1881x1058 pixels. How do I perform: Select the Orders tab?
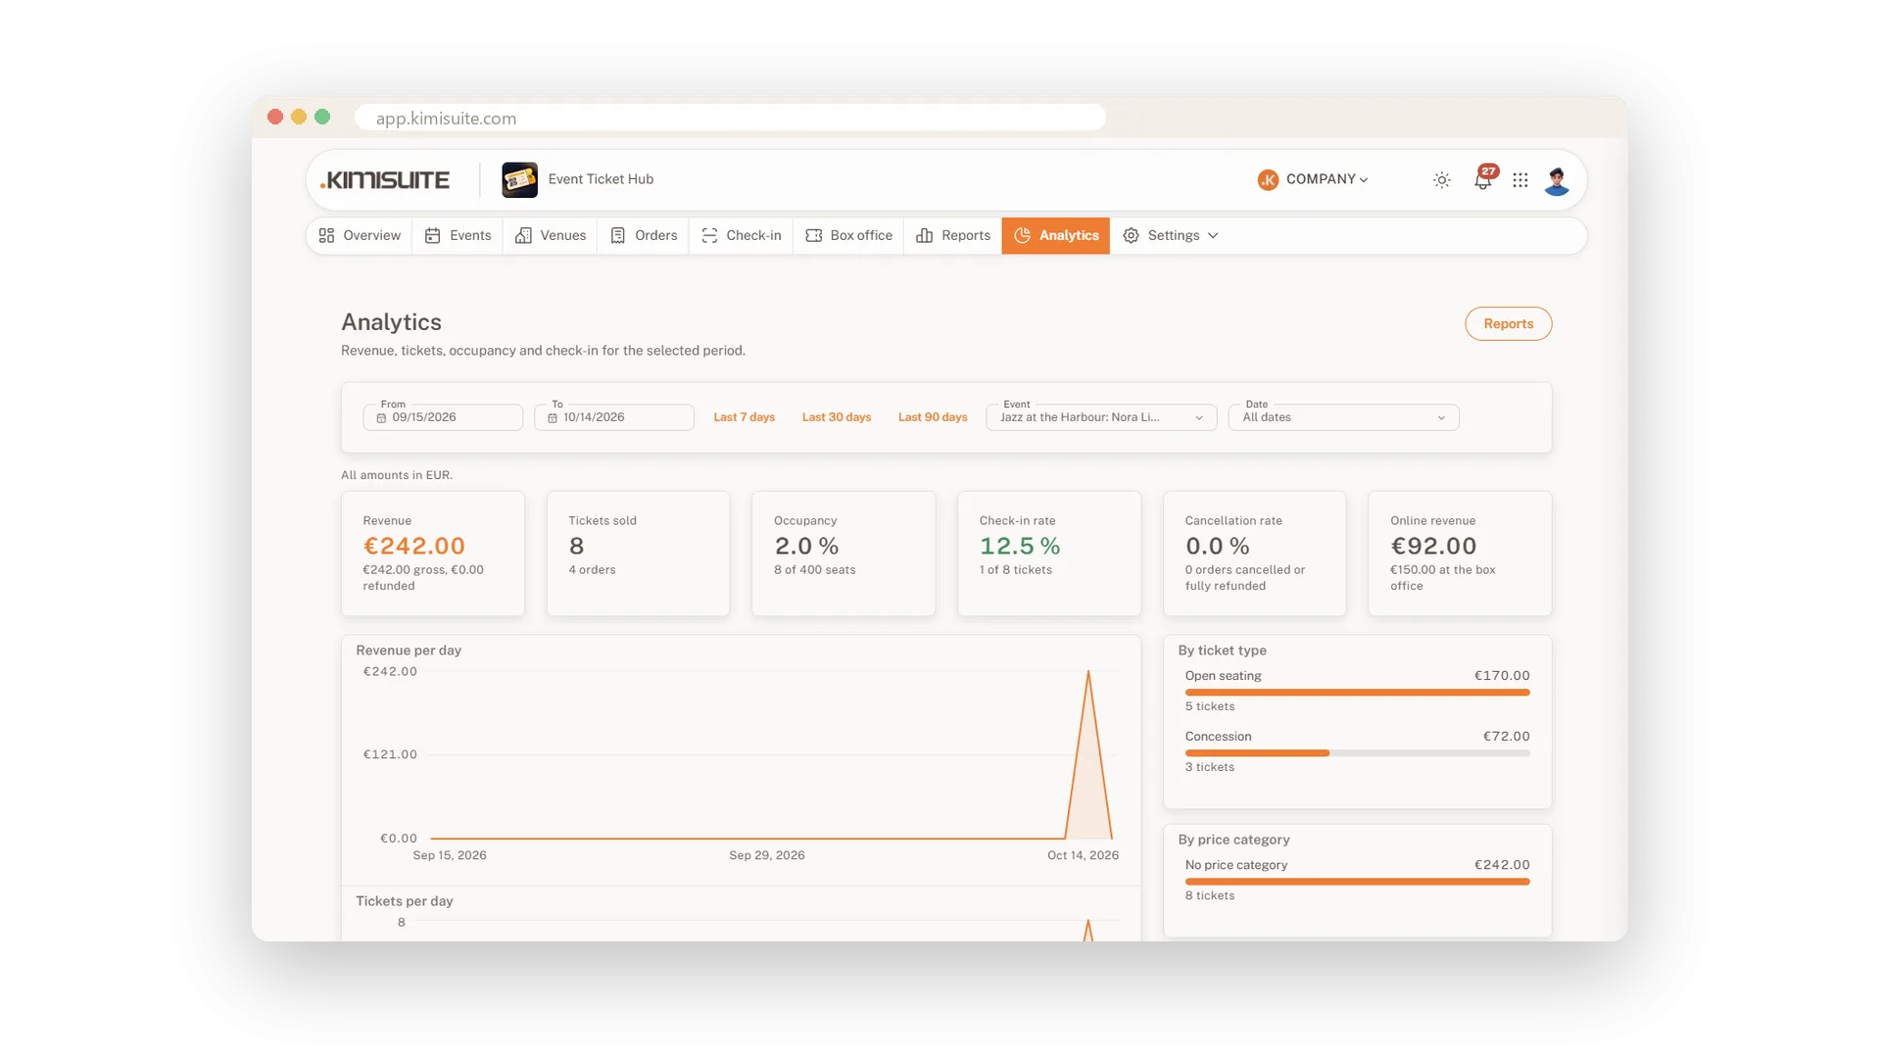pos(644,236)
